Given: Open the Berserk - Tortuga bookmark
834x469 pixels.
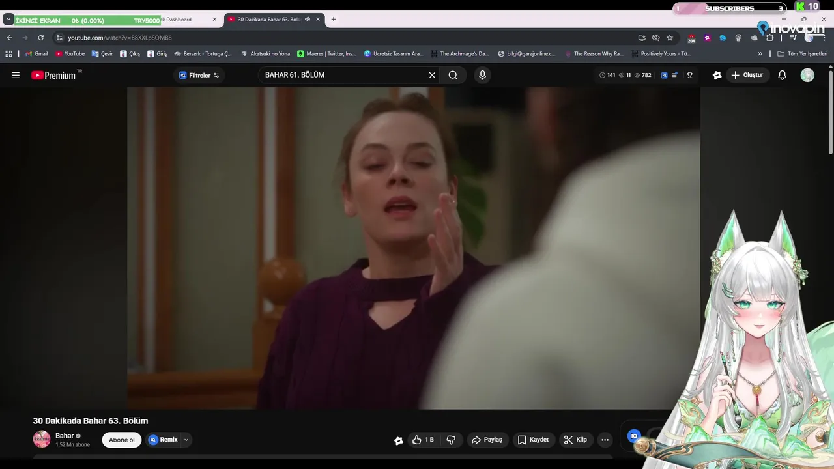Looking at the screenshot, I should [x=203, y=54].
